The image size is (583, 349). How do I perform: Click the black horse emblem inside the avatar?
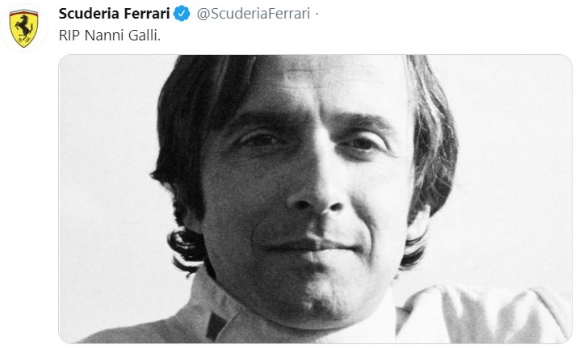[x=23, y=27]
